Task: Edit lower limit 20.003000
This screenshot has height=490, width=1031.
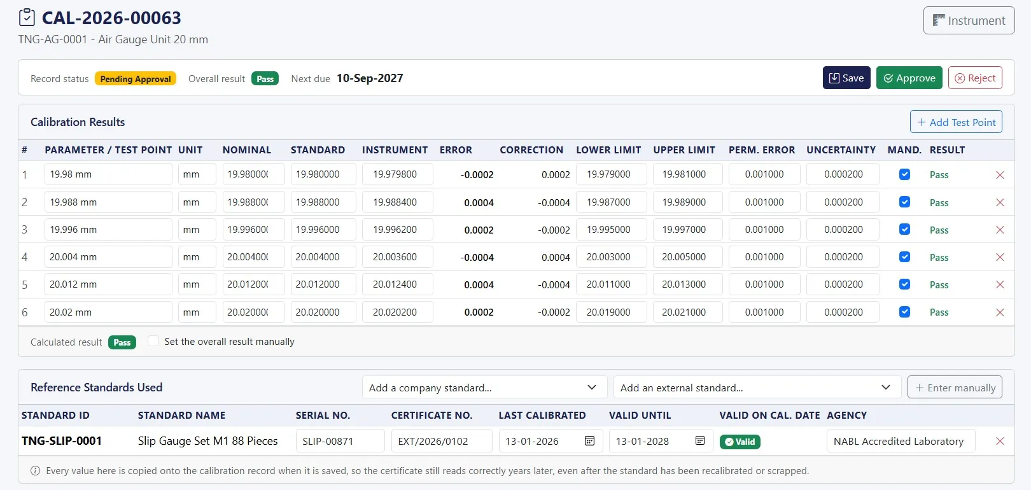Action: click(611, 257)
